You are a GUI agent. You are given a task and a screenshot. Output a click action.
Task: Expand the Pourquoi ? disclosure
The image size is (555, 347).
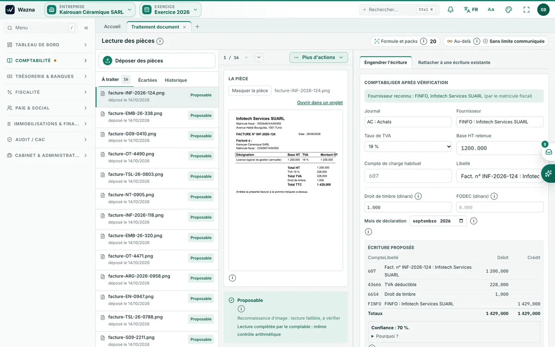(384, 336)
